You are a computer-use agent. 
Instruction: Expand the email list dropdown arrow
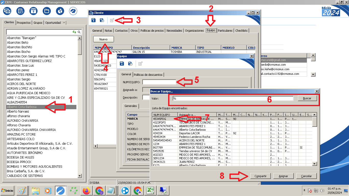(x=313, y=74)
